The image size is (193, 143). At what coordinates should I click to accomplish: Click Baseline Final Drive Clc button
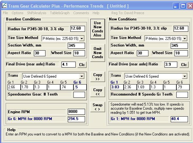82,65
